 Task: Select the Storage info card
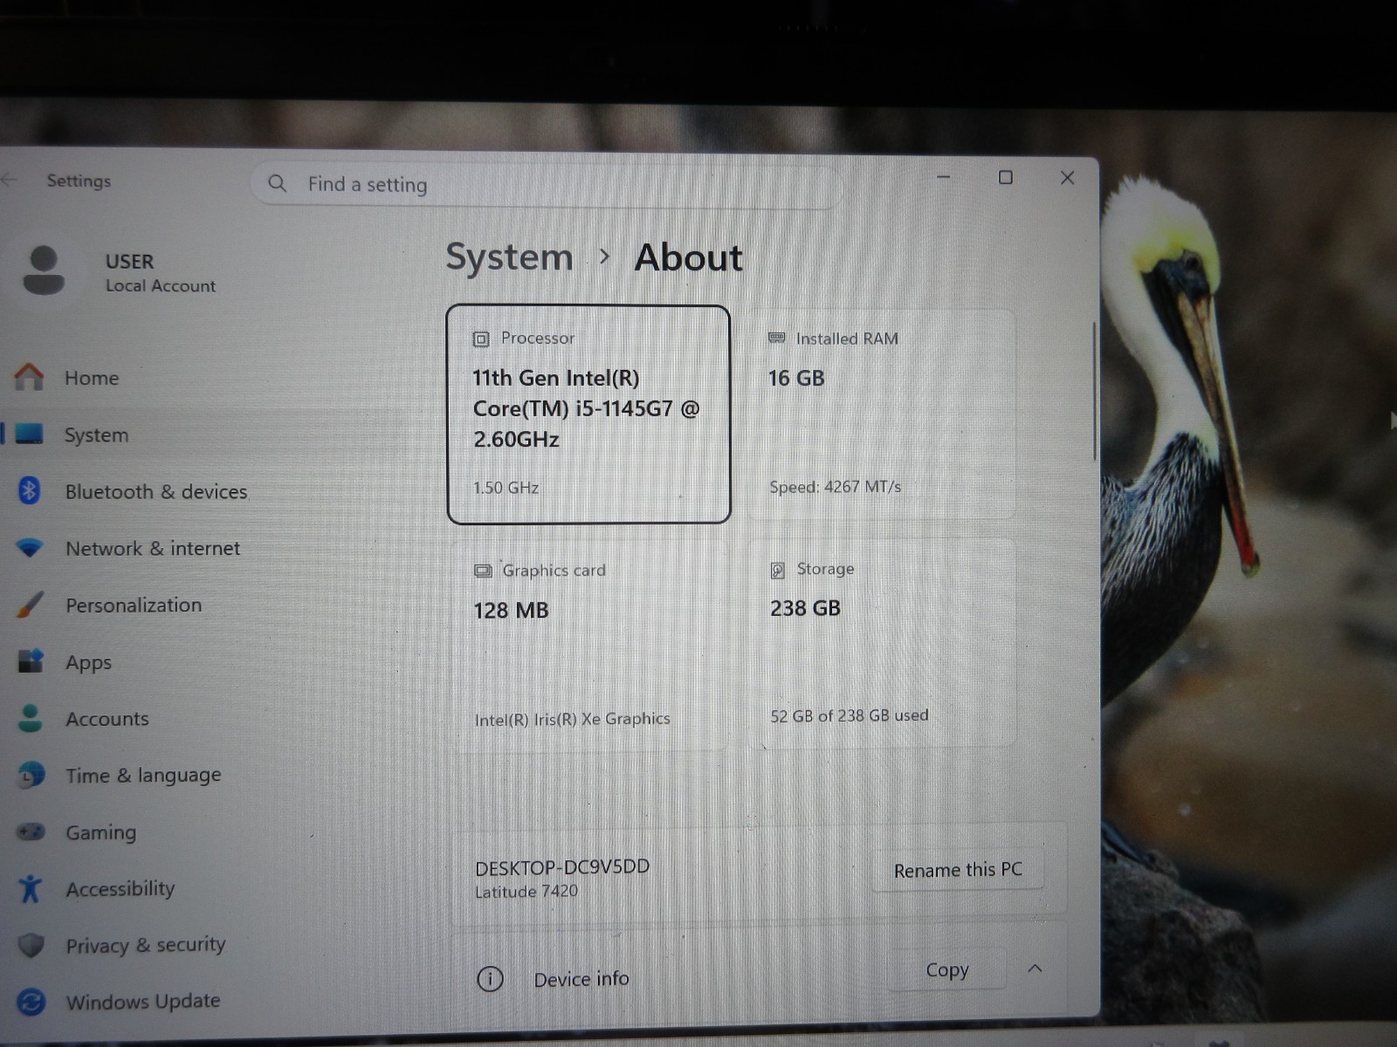(882, 643)
